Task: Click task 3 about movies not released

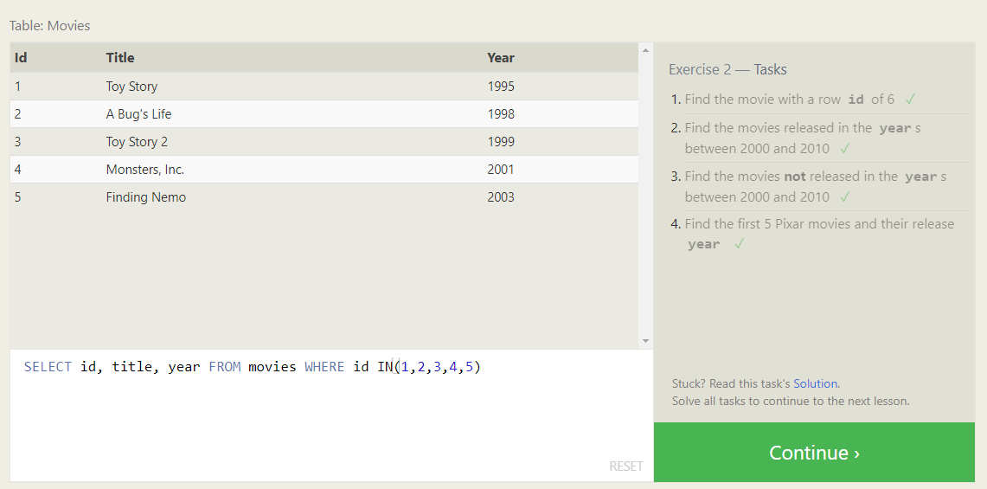Action: [x=815, y=187]
